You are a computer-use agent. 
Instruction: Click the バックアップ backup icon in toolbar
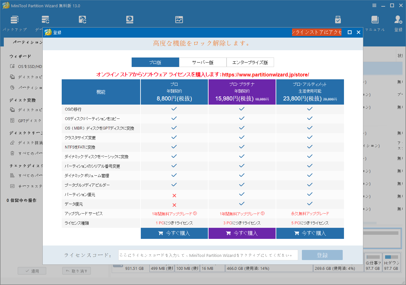(15, 20)
